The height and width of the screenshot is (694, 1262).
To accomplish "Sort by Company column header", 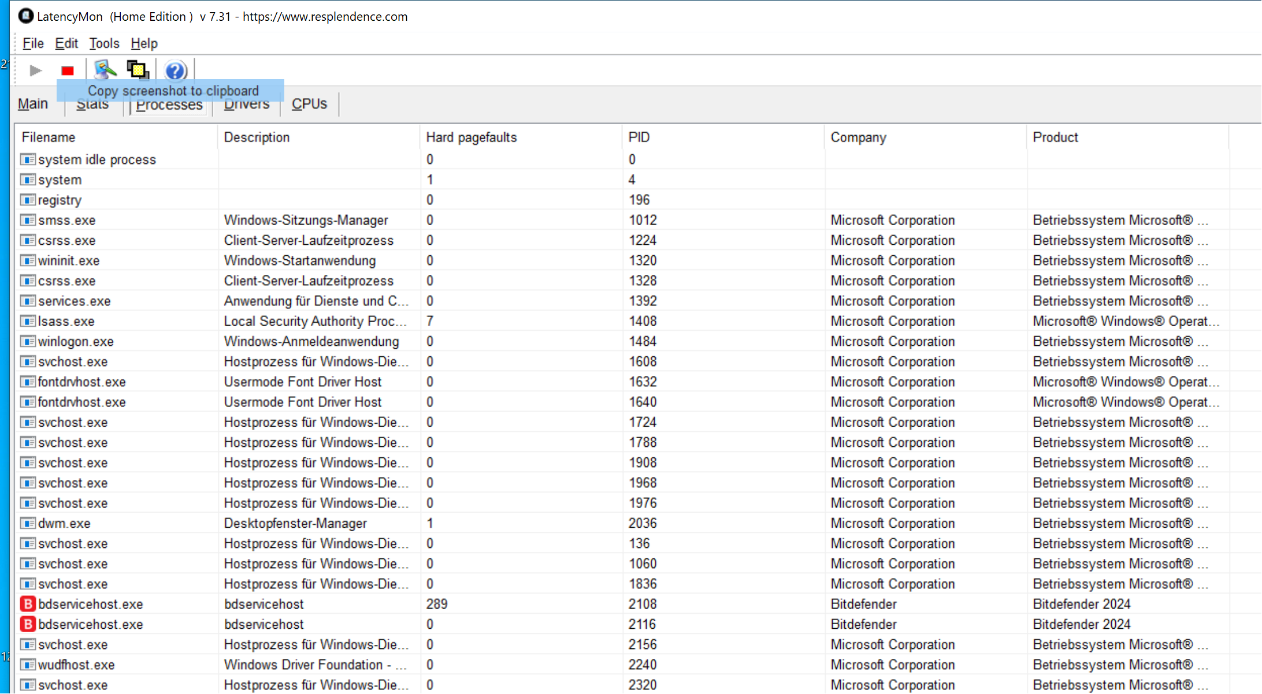I will coord(858,137).
